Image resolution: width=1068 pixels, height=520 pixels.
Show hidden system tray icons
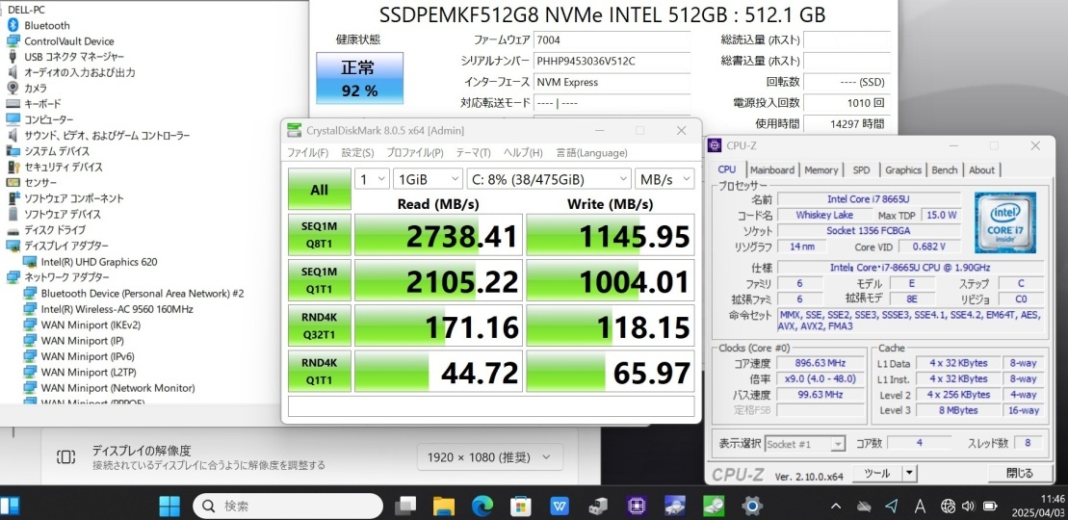tap(837, 507)
